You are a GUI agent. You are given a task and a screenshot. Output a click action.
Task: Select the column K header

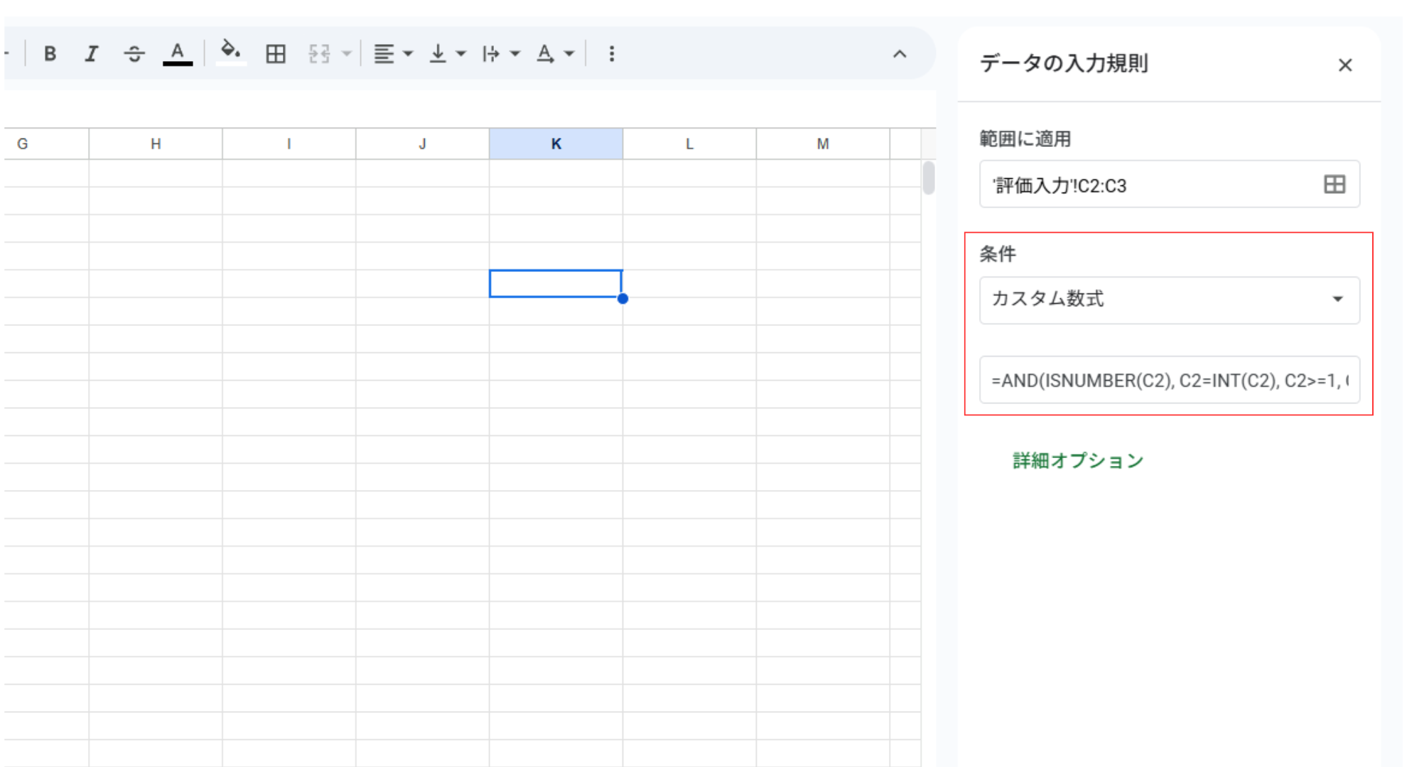coord(556,144)
